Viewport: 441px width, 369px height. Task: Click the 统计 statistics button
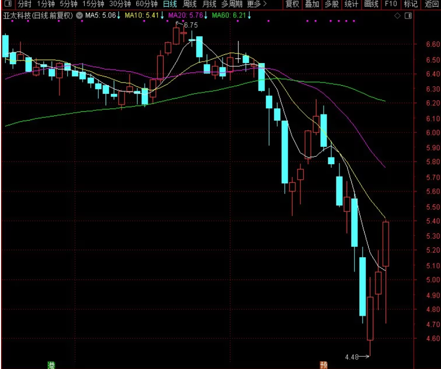click(352, 4)
